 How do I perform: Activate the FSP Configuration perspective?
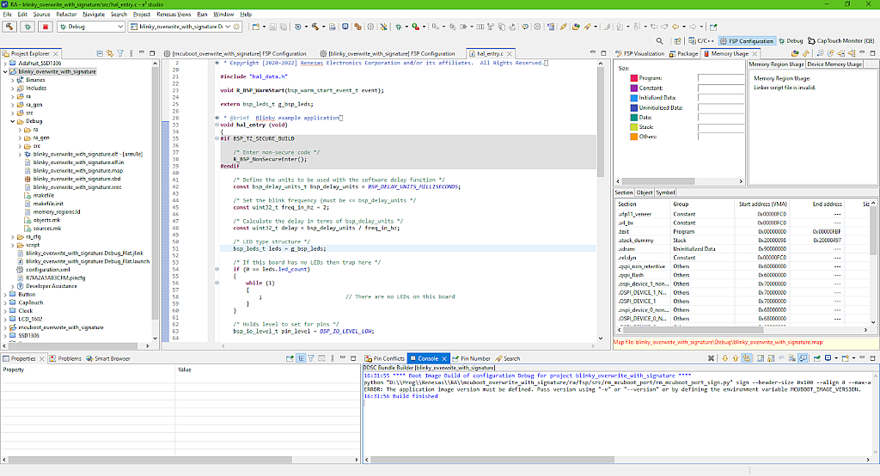(747, 40)
